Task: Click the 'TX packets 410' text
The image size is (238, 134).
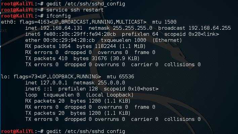Action: (46, 58)
